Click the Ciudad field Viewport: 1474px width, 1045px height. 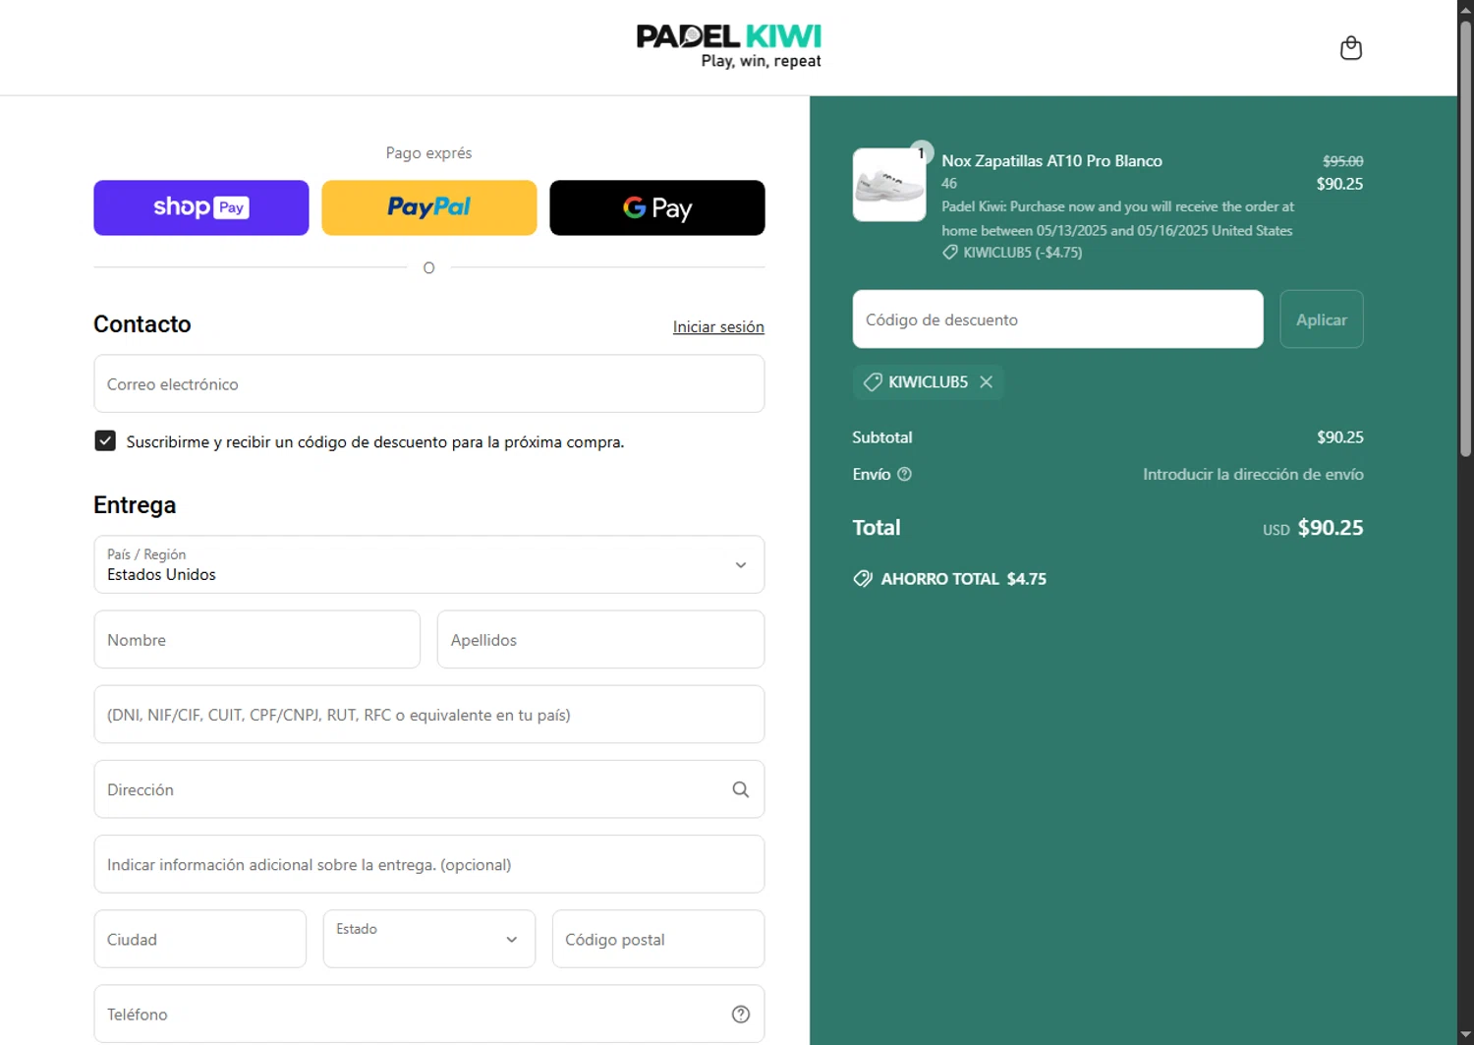[x=200, y=939]
